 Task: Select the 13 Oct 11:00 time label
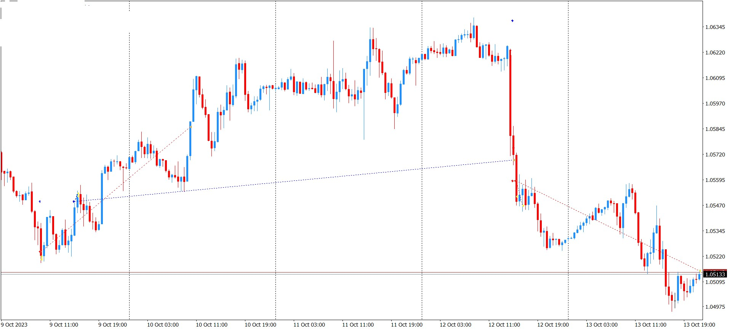pyautogui.click(x=650, y=325)
